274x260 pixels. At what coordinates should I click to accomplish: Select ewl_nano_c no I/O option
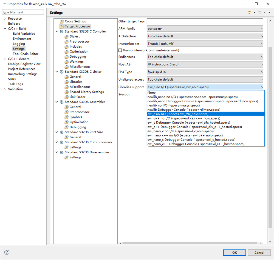point(206,131)
